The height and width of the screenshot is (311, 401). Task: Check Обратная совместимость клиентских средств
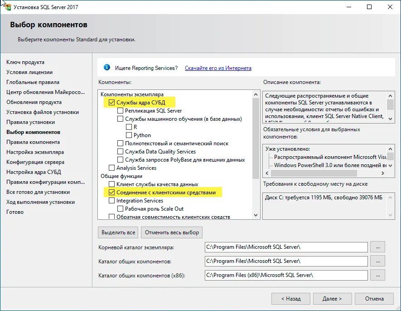[111, 217]
